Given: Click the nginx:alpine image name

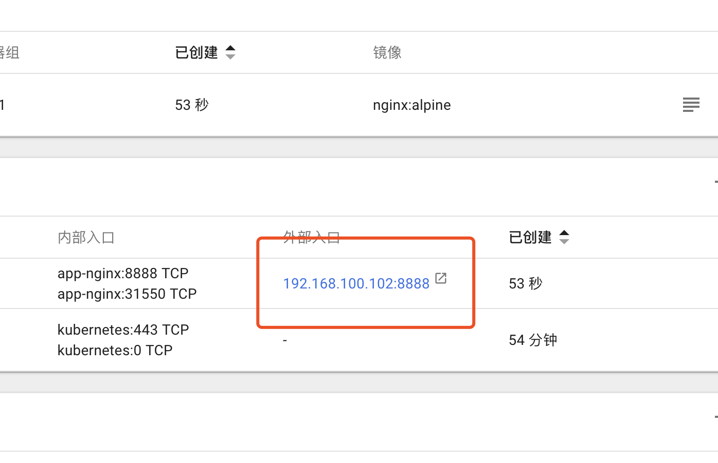Looking at the screenshot, I should (411, 105).
